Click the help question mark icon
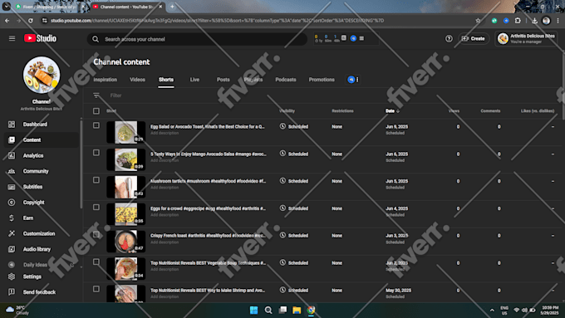 449,38
